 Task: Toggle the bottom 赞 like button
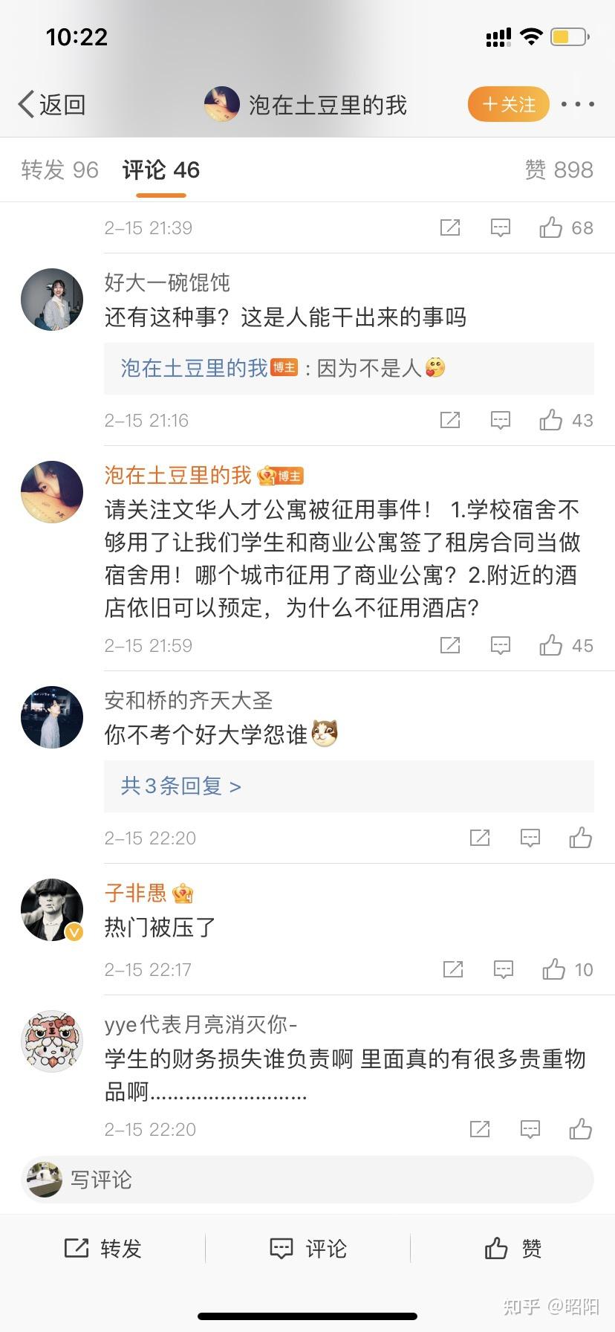point(512,1248)
